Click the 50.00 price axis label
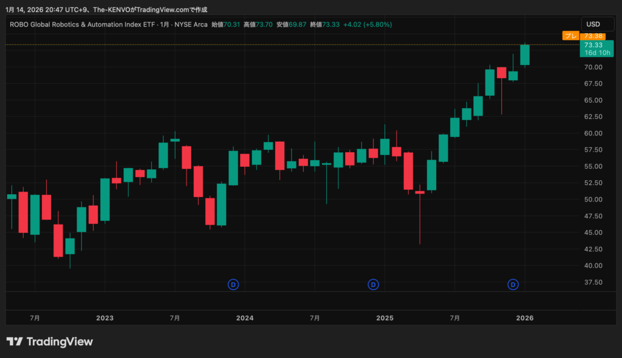The width and height of the screenshot is (622, 358). point(593,200)
